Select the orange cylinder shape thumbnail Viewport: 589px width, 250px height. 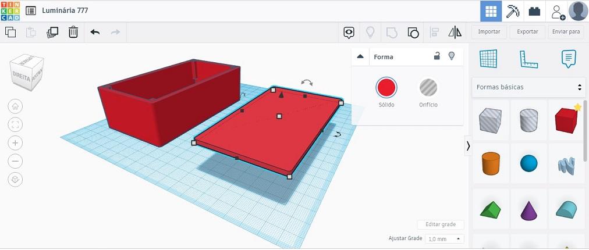[491, 163]
